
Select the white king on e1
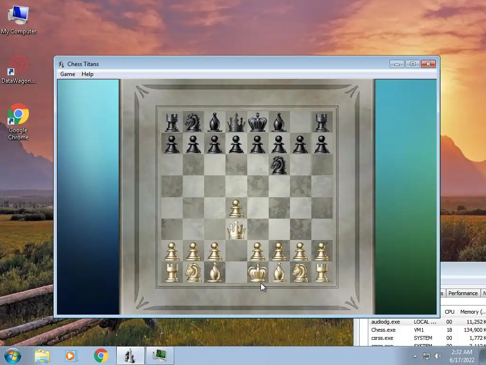[258, 272]
